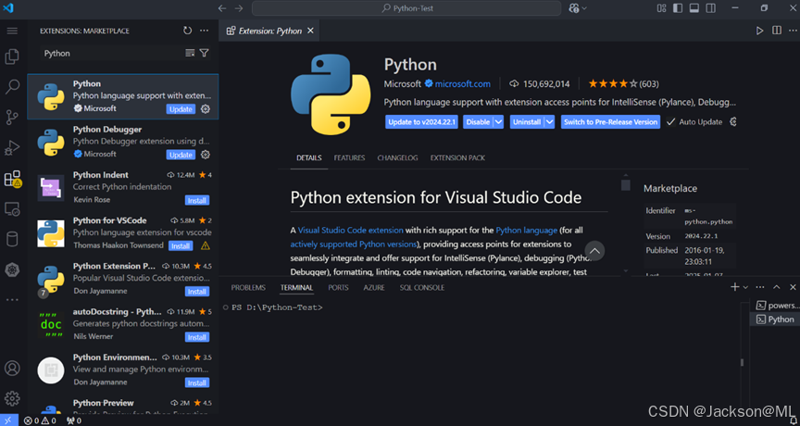Click warning icon on Python for VSCode
Screen dimensions: 800x426
pos(206,246)
